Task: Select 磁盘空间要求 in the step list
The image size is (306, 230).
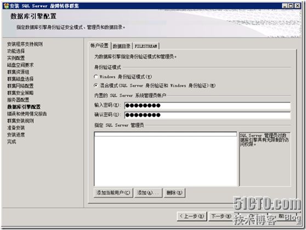Action: [x=20, y=65]
